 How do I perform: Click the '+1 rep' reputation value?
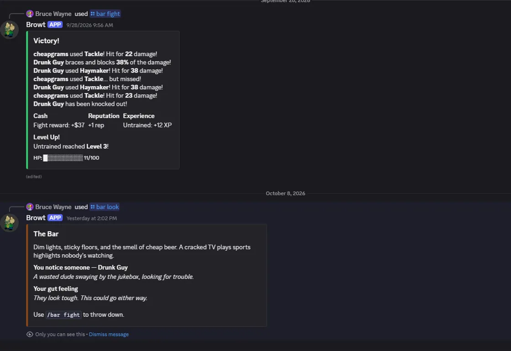point(96,125)
